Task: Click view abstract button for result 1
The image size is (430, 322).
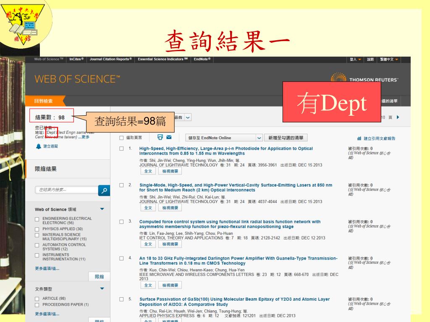Action: click(x=170, y=171)
